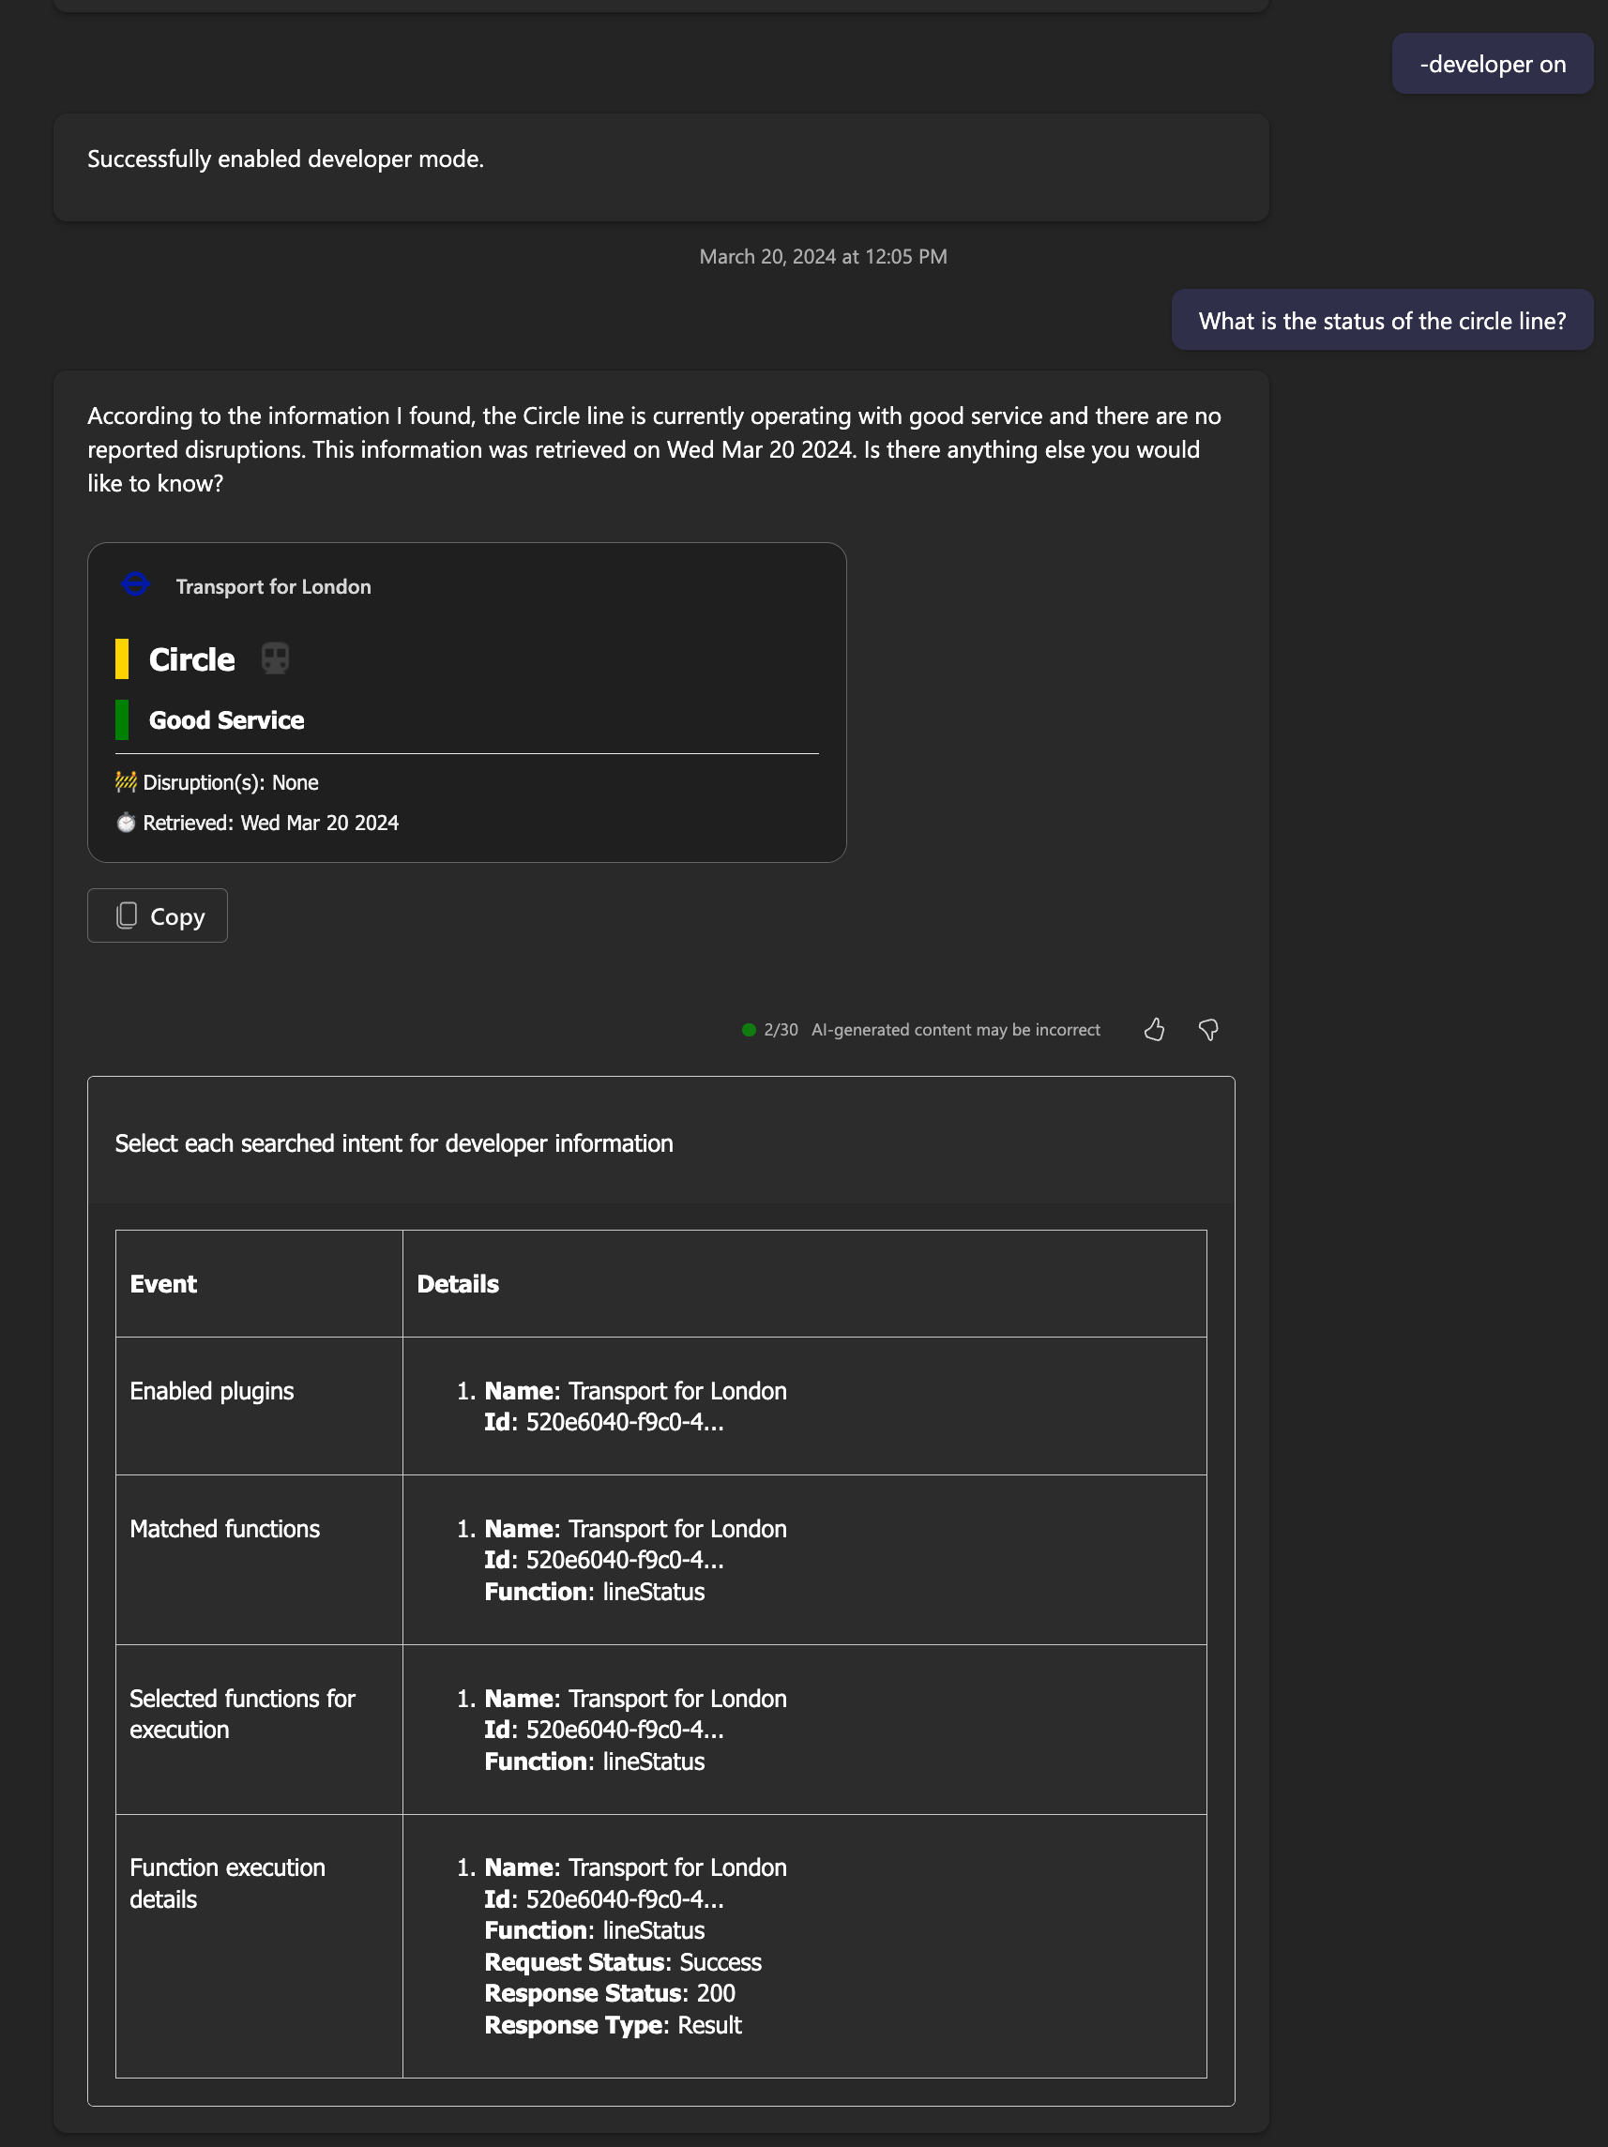Click the green status dot beside 2/30

pyautogui.click(x=749, y=1030)
